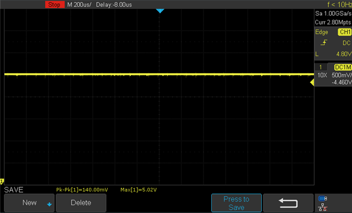Click the USB device status icon
This screenshot has height=213, width=352.
coord(323,198)
